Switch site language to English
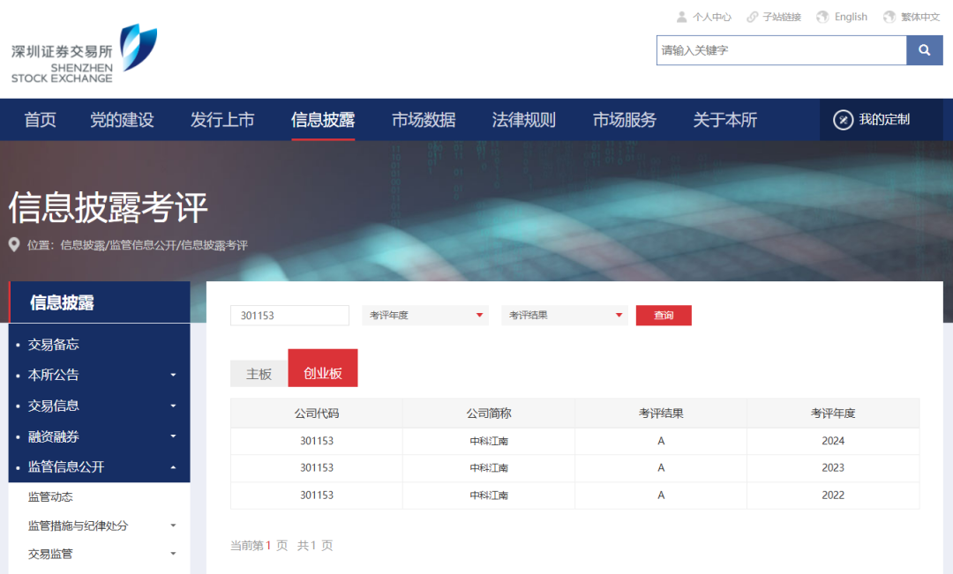Image resolution: width=953 pixels, height=574 pixels. [x=851, y=17]
